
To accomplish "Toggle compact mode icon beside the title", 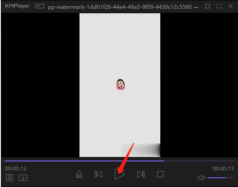I will tap(40, 6).
